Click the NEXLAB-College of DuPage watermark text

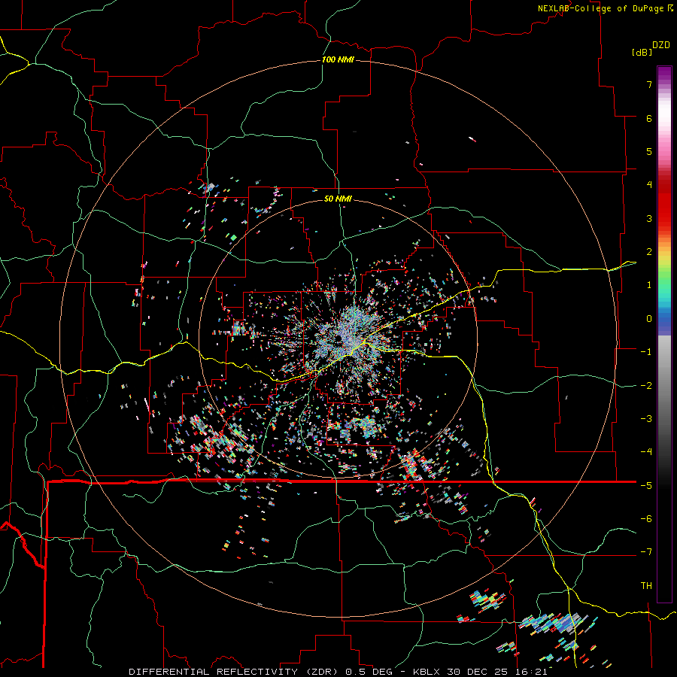tap(600, 8)
